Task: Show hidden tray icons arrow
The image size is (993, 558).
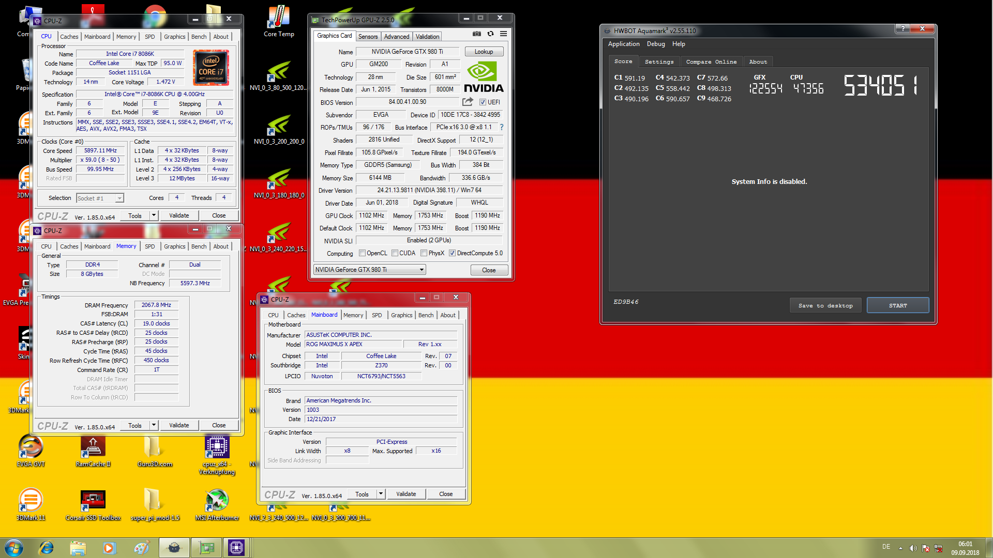Action: click(900, 548)
